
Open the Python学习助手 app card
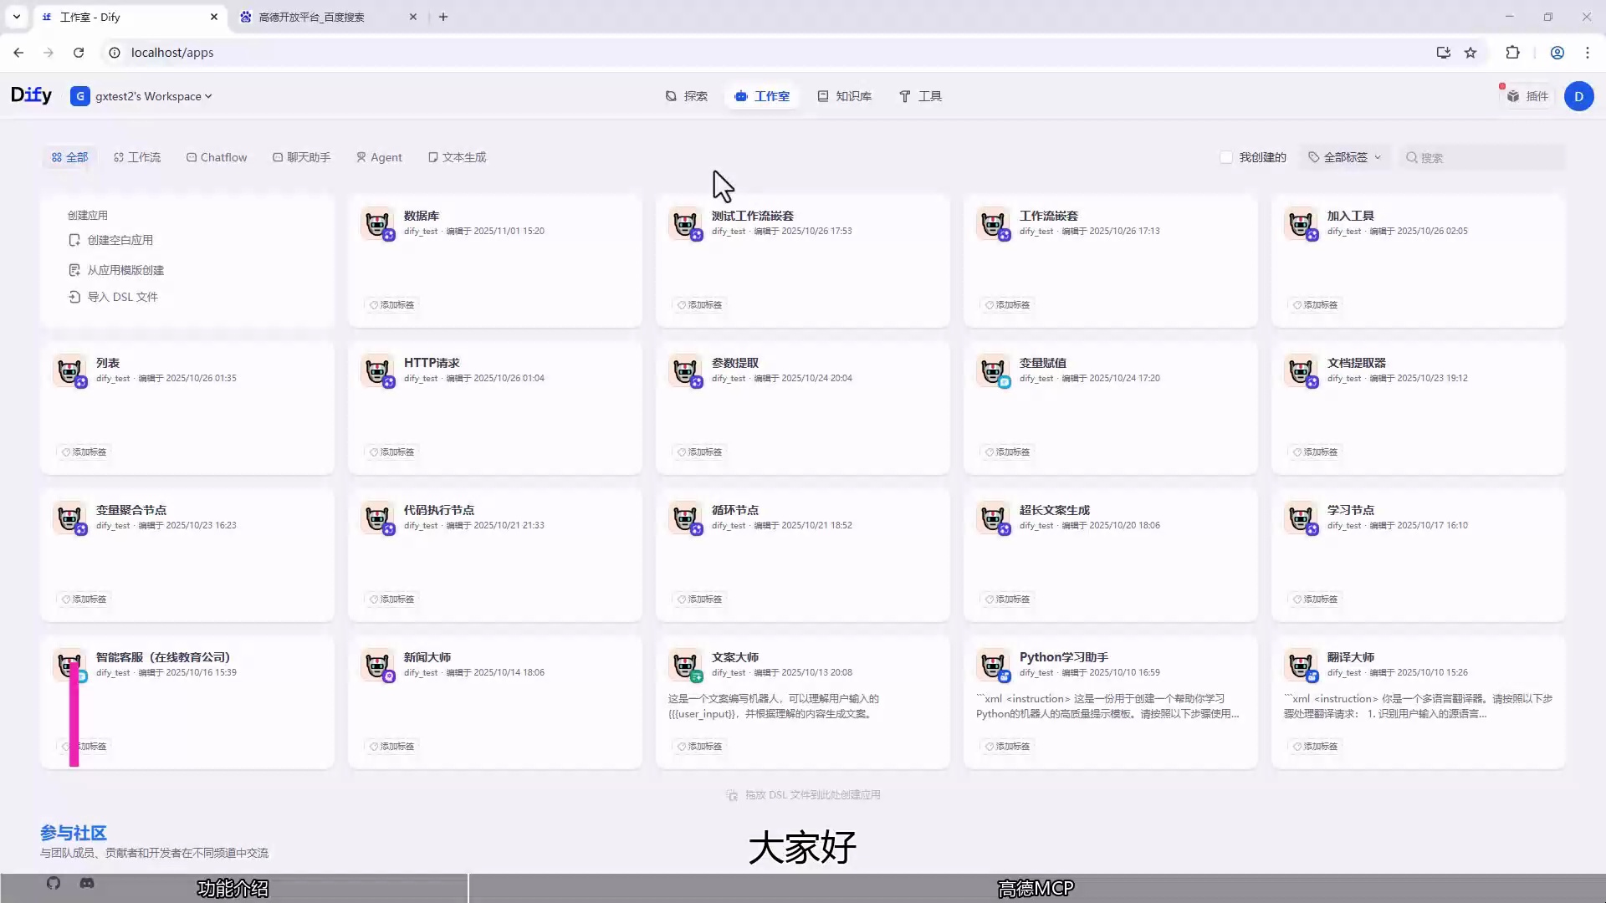click(1110, 701)
